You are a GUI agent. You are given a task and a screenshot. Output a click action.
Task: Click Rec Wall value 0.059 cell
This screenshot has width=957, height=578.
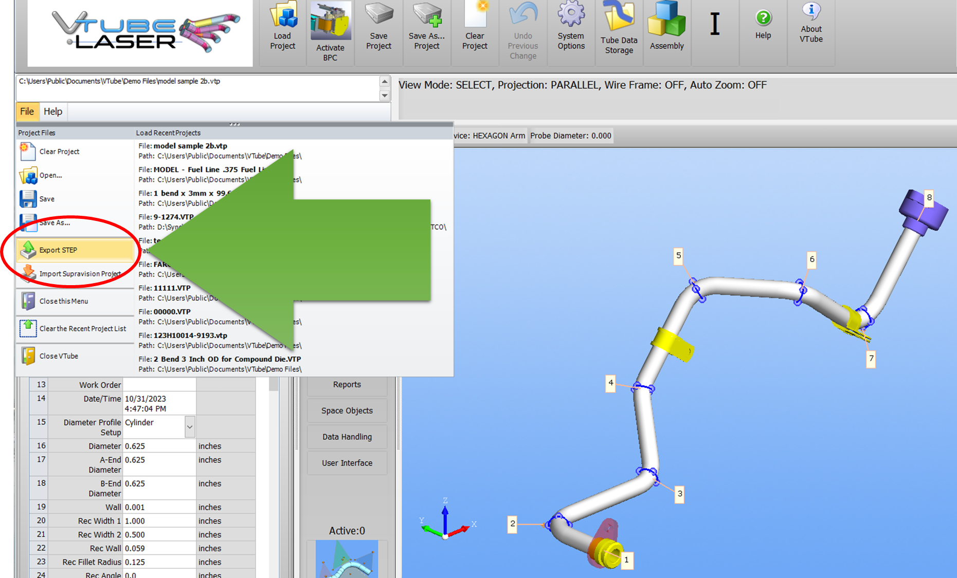point(159,548)
